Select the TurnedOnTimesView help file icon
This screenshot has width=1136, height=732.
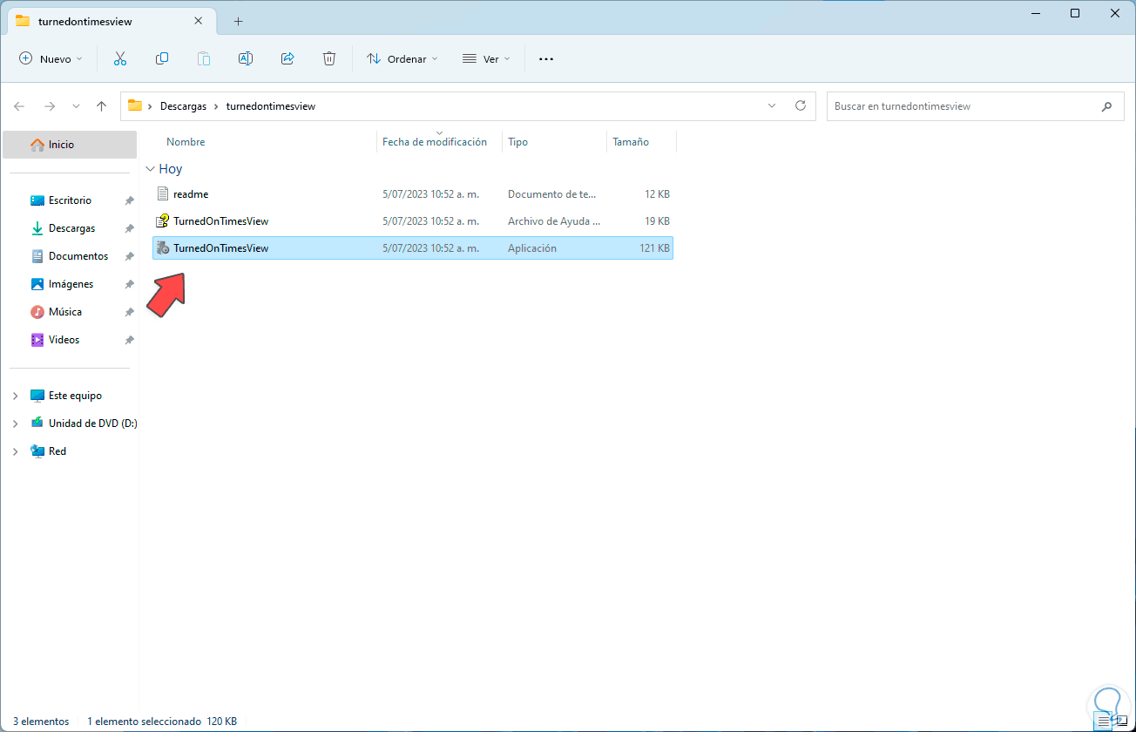pyautogui.click(x=163, y=221)
